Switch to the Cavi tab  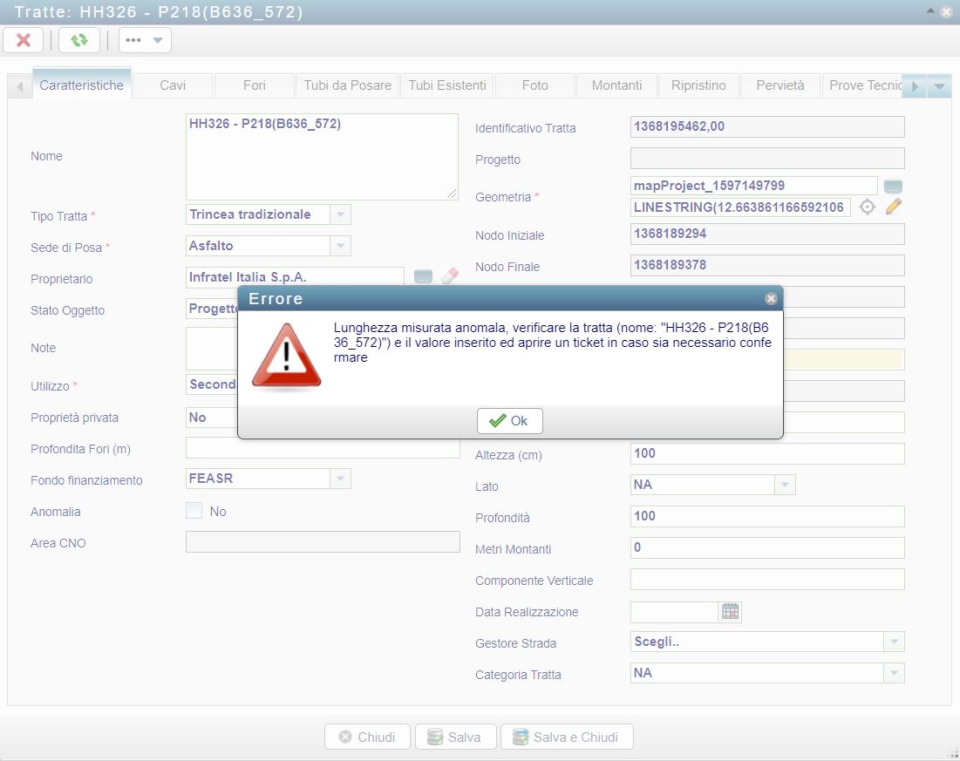(x=173, y=85)
